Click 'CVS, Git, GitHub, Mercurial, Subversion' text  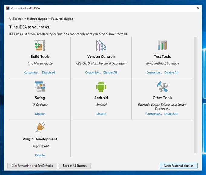pos(101,63)
